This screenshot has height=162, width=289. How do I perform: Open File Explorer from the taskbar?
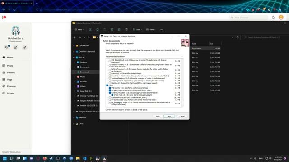[x=78, y=158]
